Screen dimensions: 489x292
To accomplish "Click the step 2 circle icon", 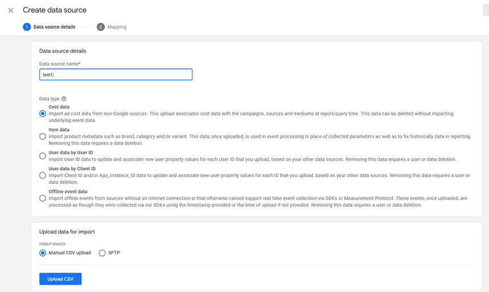I will [x=100, y=27].
